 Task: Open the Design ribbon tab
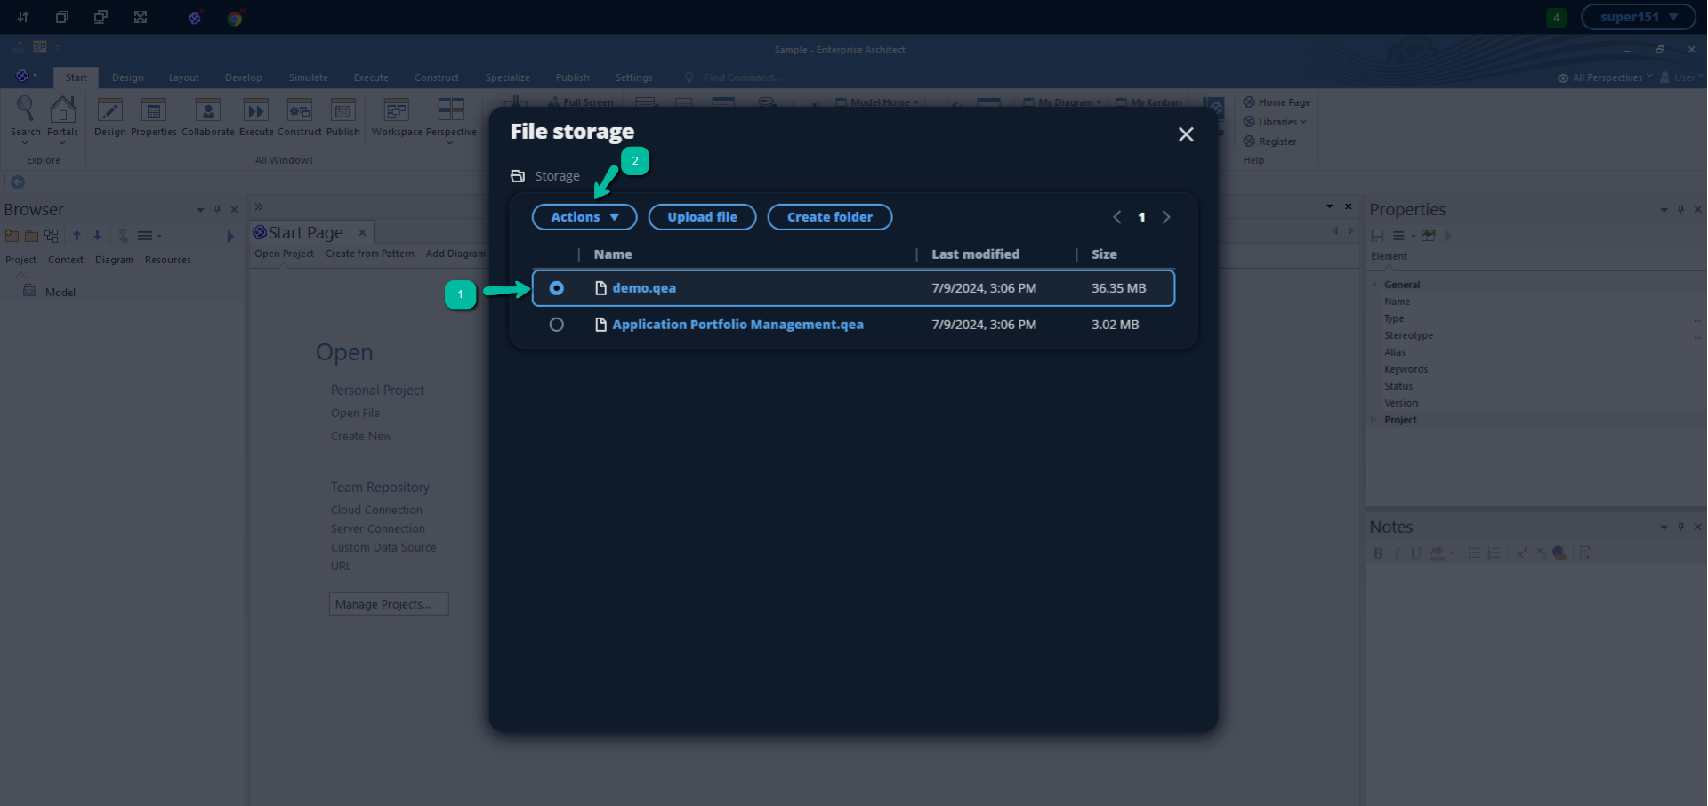(128, 77)
